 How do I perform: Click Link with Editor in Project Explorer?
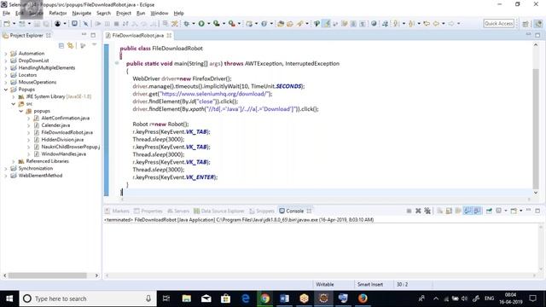click(x=71, y=45)
